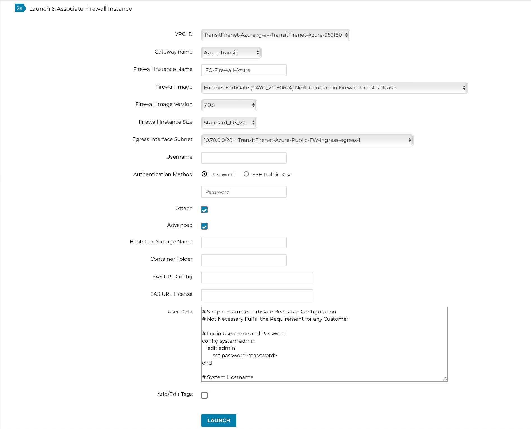Select the SSH Public Key authentication method
The image size is (531, 429).
(x=246, y=174)
